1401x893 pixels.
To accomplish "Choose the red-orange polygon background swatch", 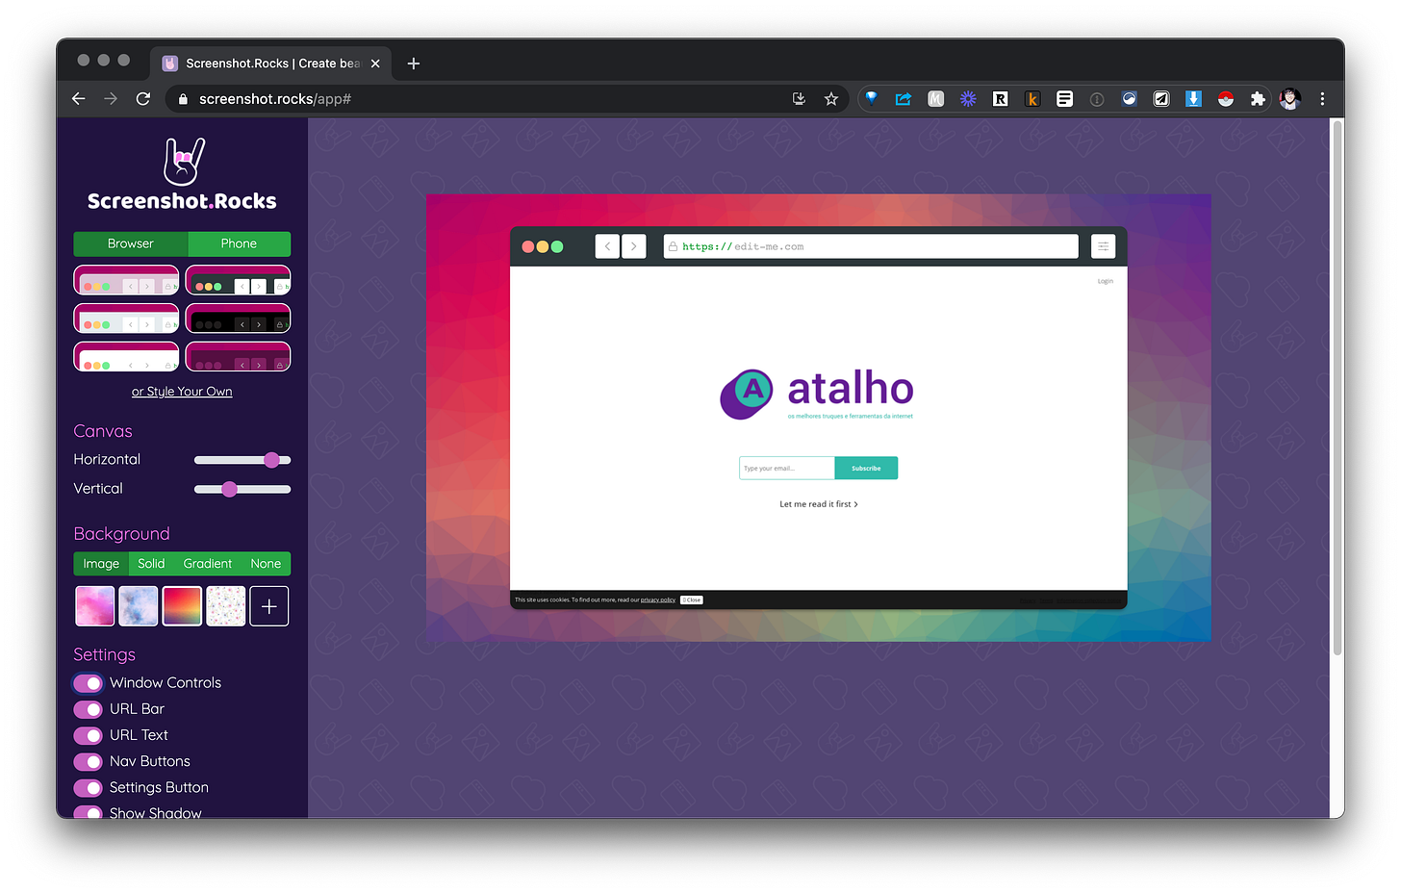I will pos(182,606).
